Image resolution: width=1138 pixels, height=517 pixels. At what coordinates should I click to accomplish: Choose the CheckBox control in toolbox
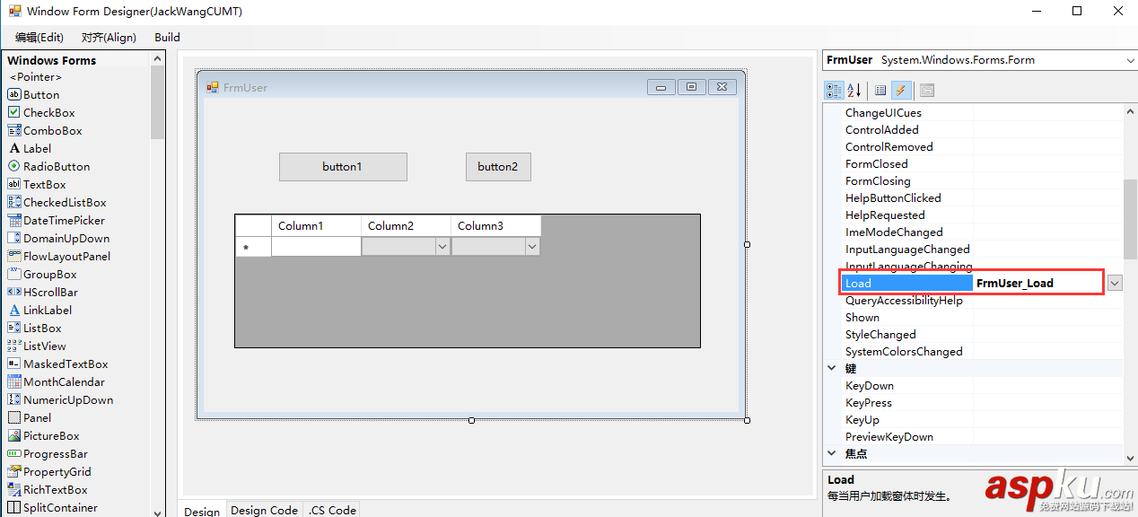(x=41, y=112)
